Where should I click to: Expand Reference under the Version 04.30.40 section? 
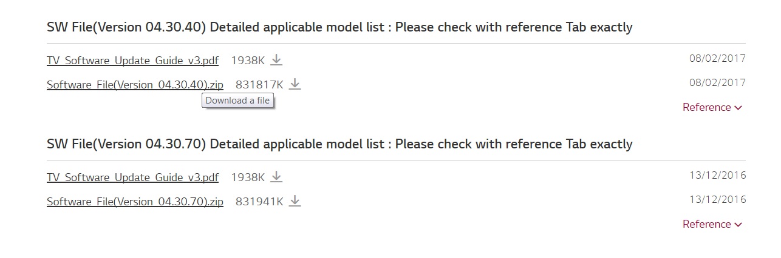click(x=712, y=107)
